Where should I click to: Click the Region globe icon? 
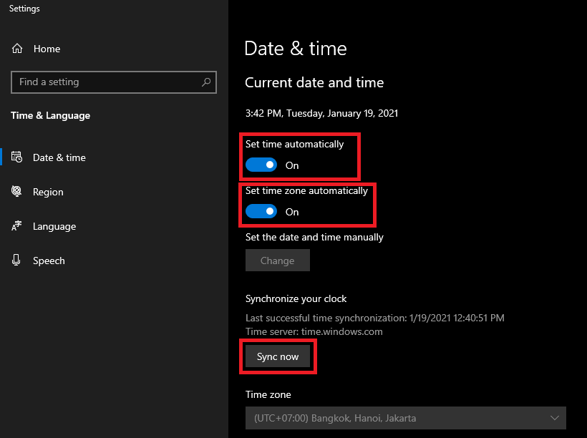(17, 192)
